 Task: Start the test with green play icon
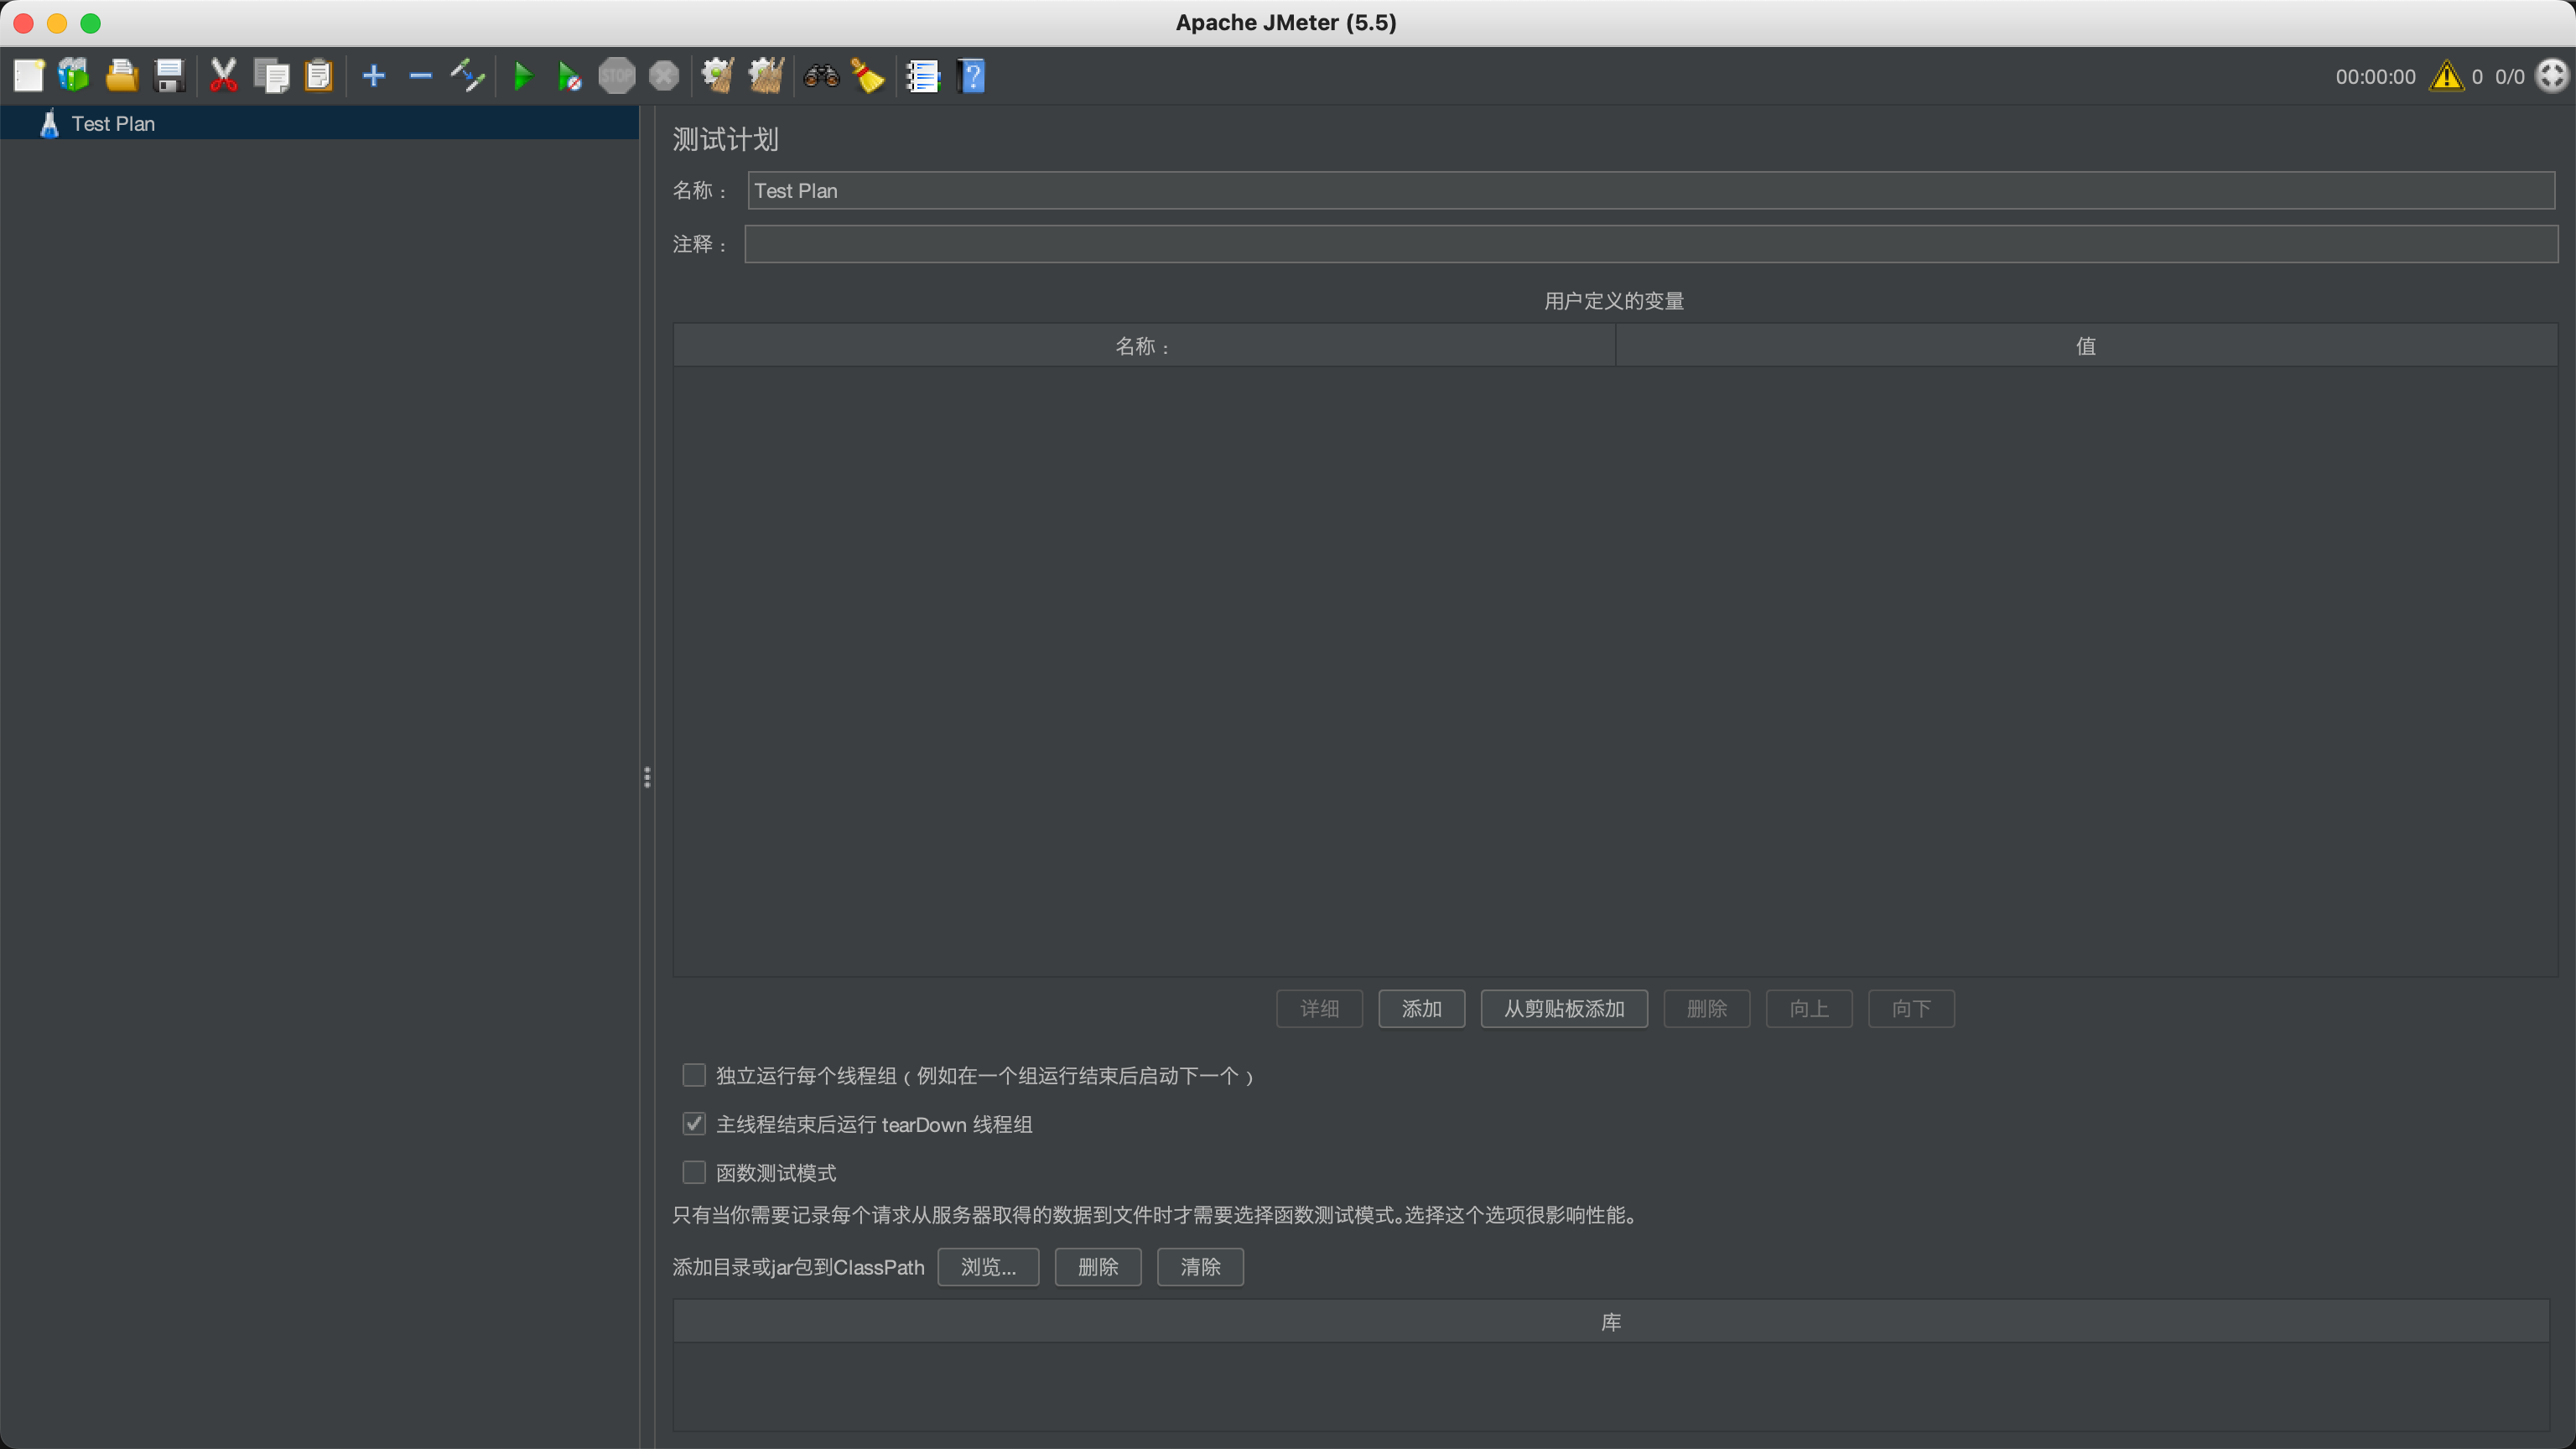click(522, 76)
